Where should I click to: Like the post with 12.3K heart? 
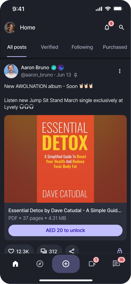(19, 251)
